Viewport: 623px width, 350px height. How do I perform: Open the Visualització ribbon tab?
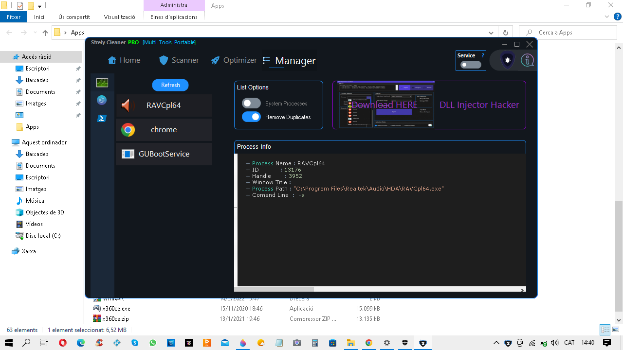point(119,17)
